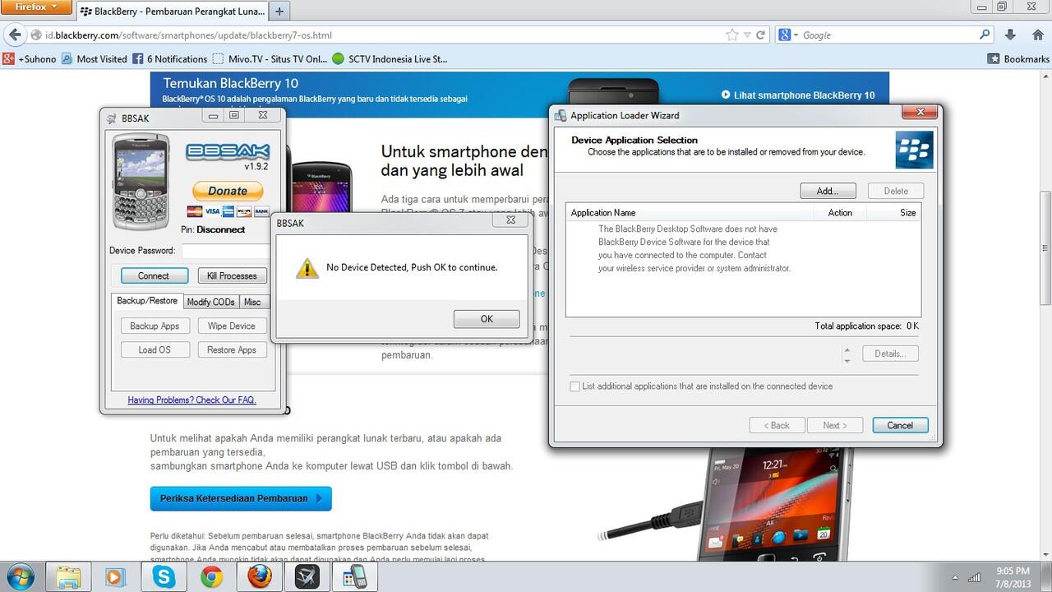The width and height of the screenshot is (1052, 592).
Task: Click the Application Loader Wizard title icon
Action: (x=561, y=115)
